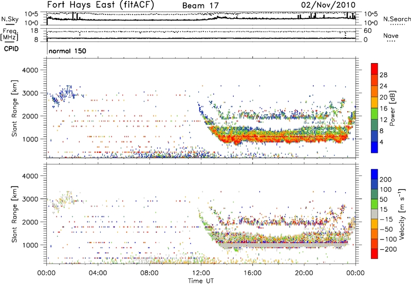Image resolution: width=411 pixels, height=284 pixels.
Task: Click the "2000" tick on the Velocity panel
Action: point(30,222)
